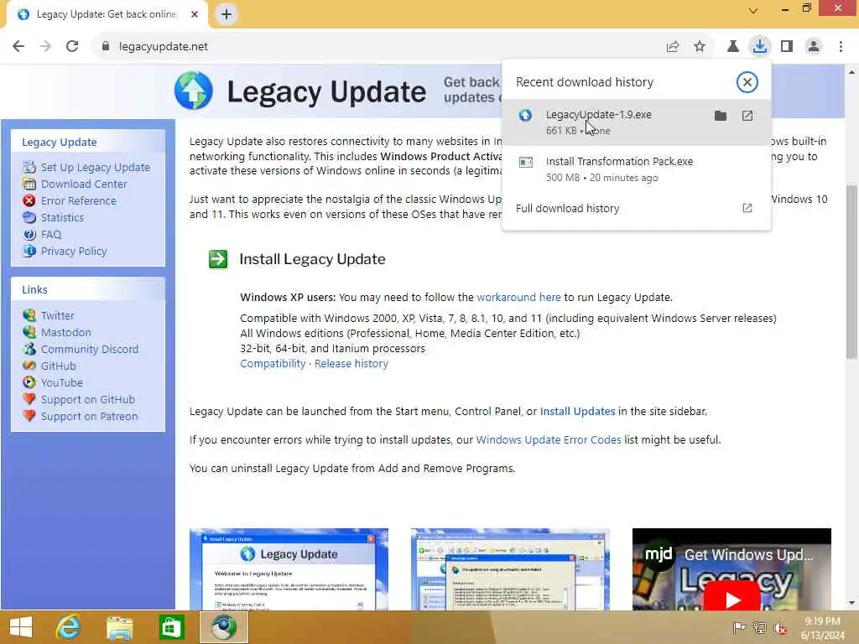Open the taskbar clock and date
Image resolution: width=859 pixels, height=644 pixels.
coord(822,628)
